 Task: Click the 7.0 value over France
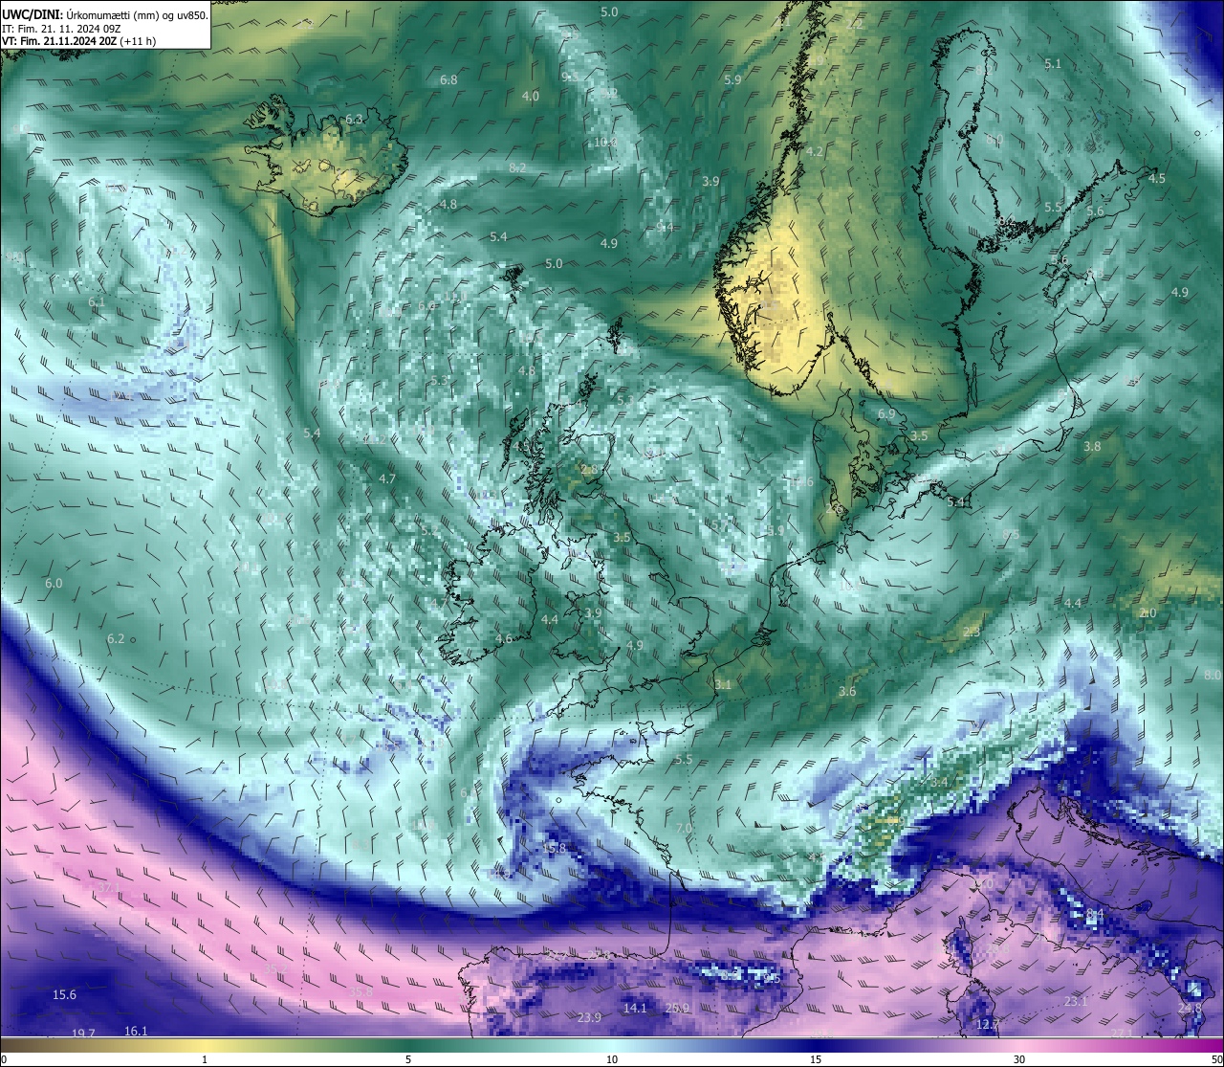click(x=684, y=828)
